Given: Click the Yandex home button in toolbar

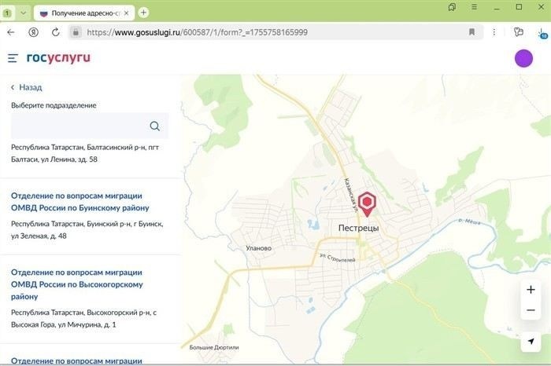Looking at the screenshot, I should pyautogui.click(x=34, y=32).
